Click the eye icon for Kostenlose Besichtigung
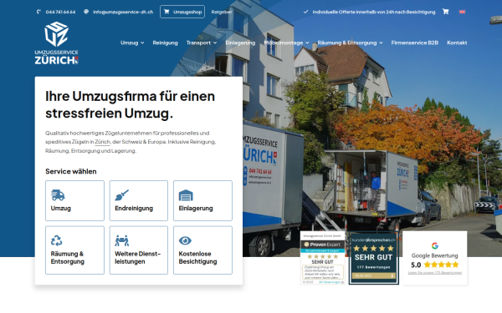 coord(185,240)
